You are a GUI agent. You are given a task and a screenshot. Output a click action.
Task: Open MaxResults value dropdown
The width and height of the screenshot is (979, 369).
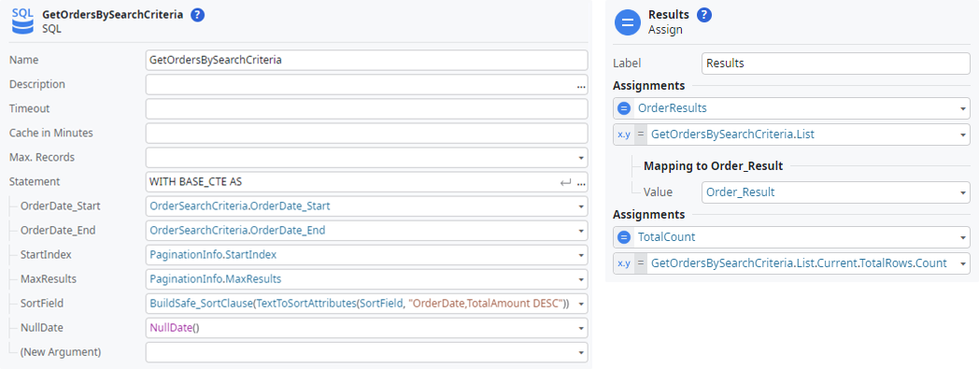tap(581, 279)
